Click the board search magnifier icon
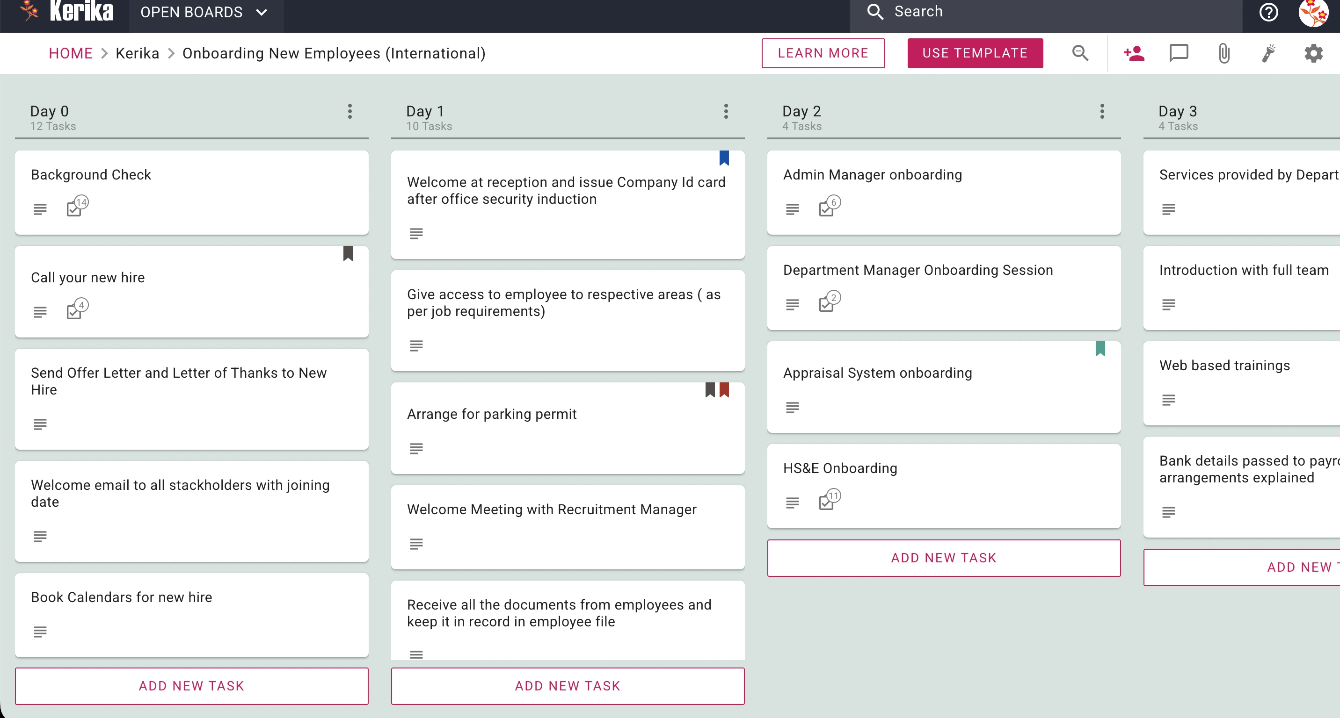Screen dimensions: 1340x718 (1080, 53)
